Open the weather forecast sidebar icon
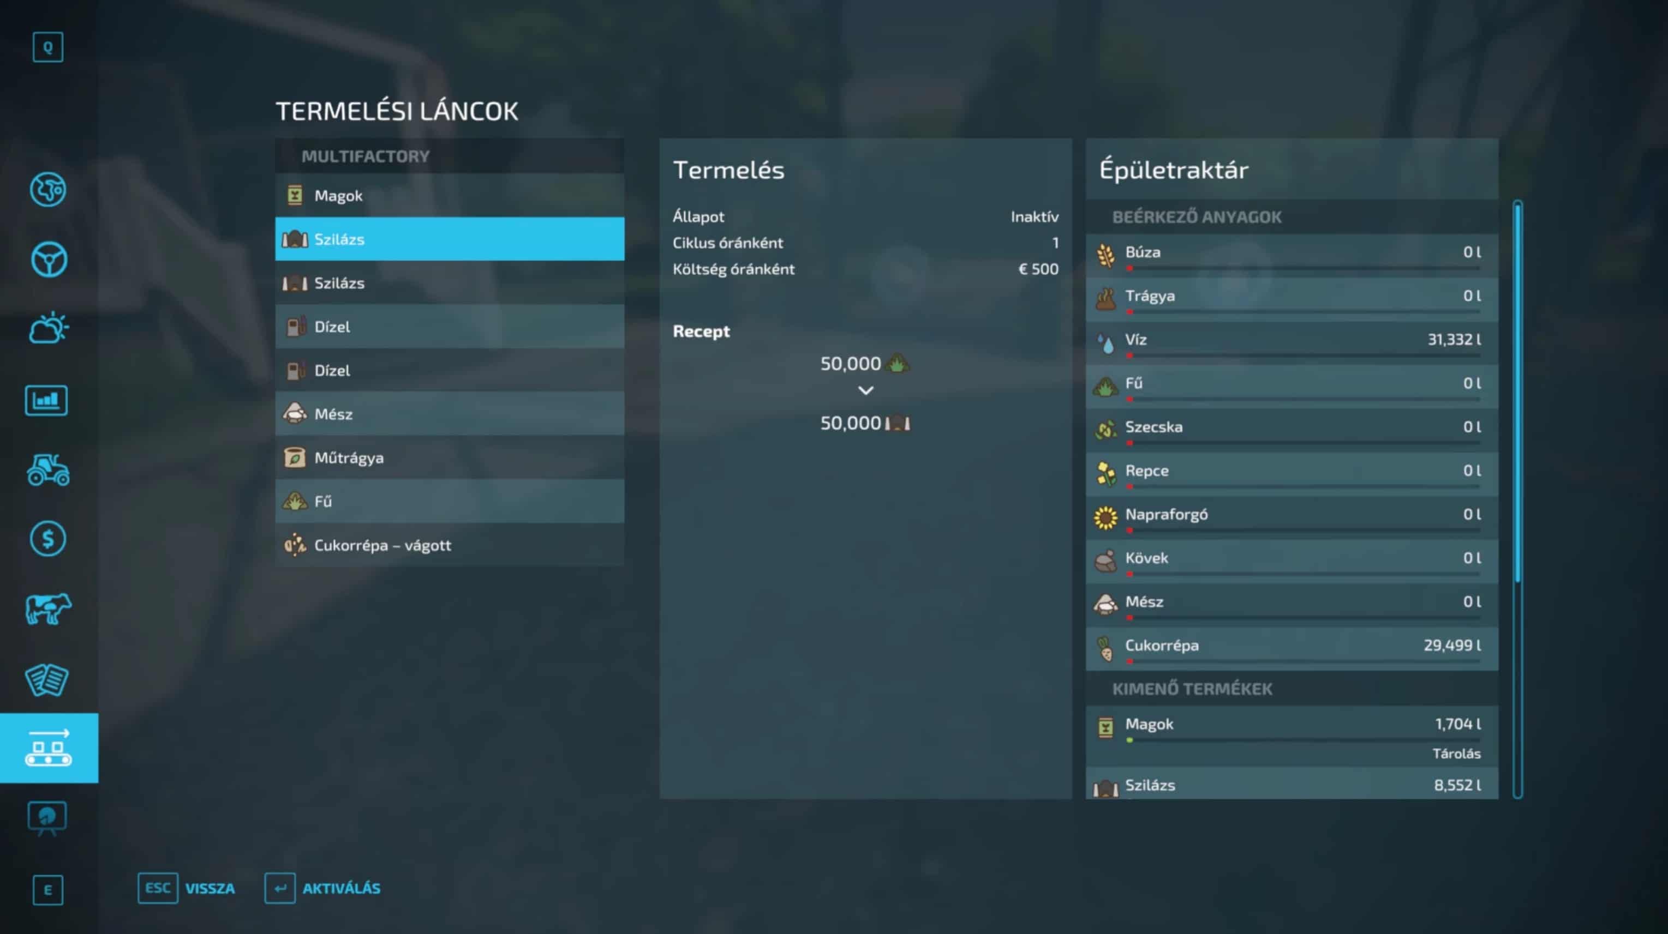 point(48,328)
